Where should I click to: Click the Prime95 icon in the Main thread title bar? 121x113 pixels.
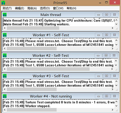[x=5, y=15]
